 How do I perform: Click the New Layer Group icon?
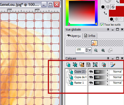[x=95, y=65]
